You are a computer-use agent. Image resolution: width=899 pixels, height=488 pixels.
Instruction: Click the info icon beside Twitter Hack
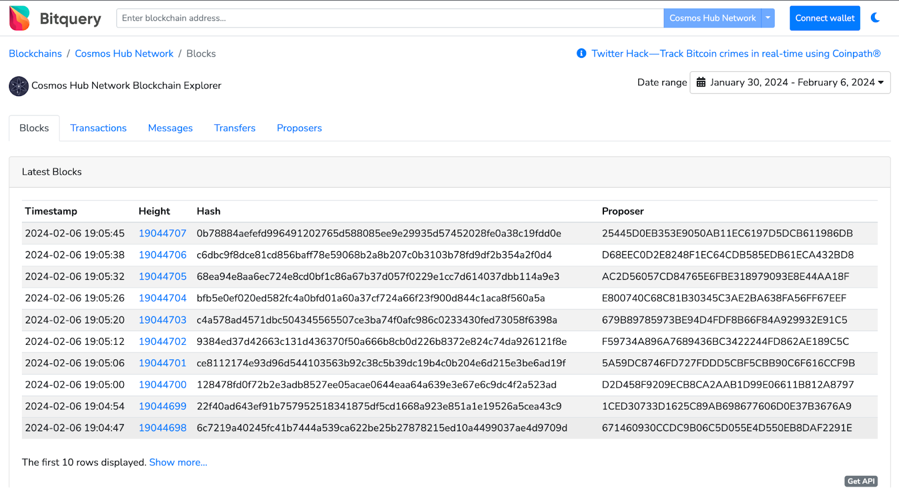point(582,53)
